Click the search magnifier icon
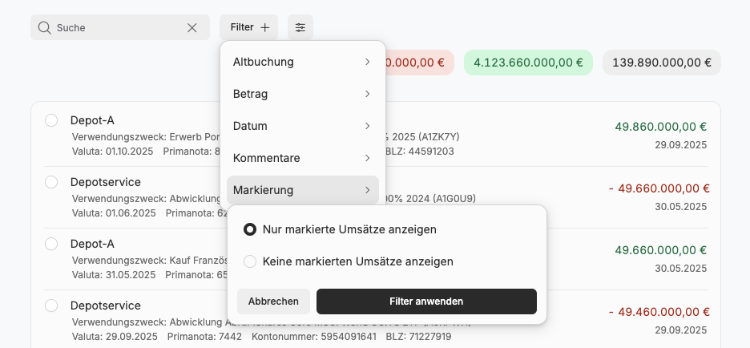Image resolution: width=750 pixels, height=348 pixels. click(44, 27)
